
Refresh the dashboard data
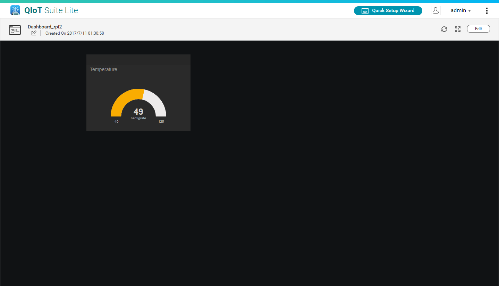click(x=444, y=29)
